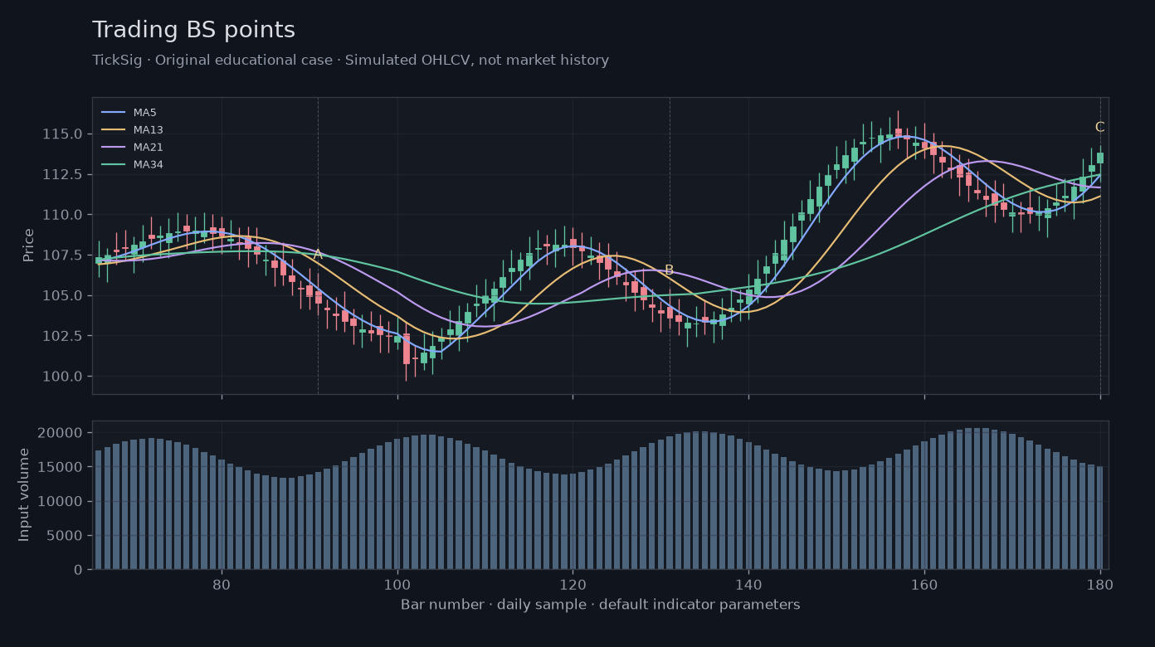
Task: Select signal marker B on chart
Action: tap(669, 270)
